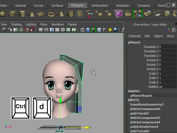The image size is (177, 133).
Task: Toggle the Safe Title T icon
Action: point(74,30)
